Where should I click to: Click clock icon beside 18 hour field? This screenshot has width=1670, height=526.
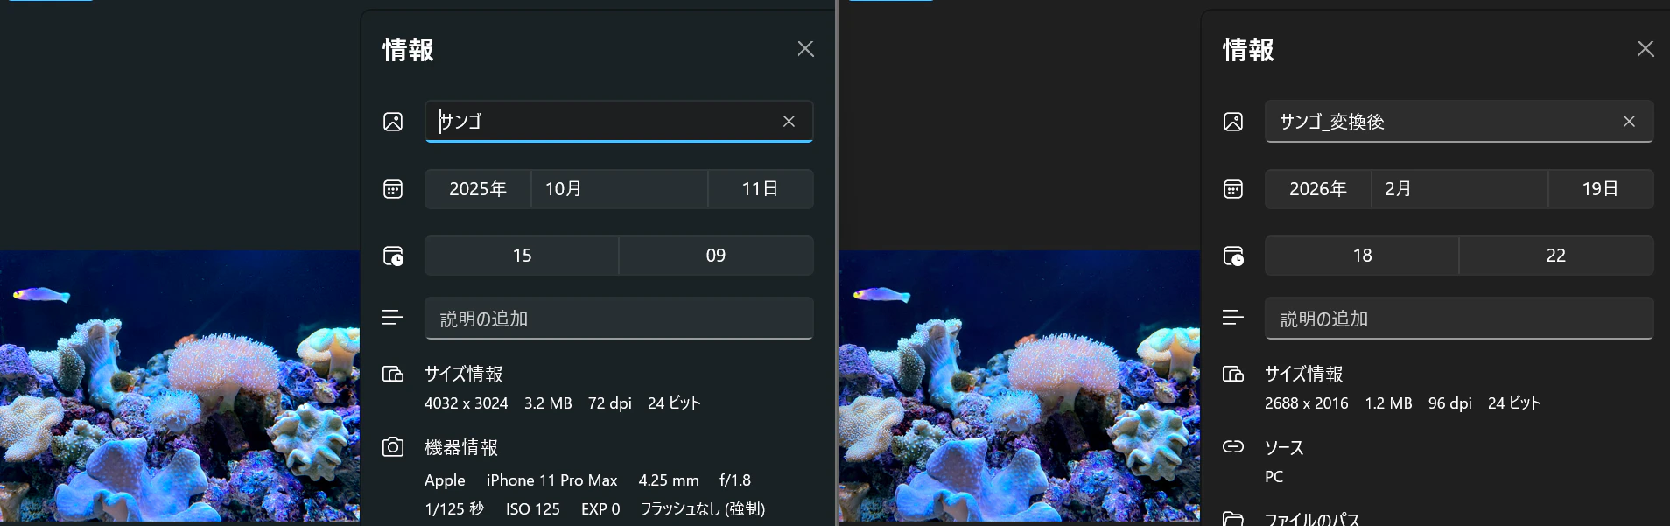tap(1233, 256)
